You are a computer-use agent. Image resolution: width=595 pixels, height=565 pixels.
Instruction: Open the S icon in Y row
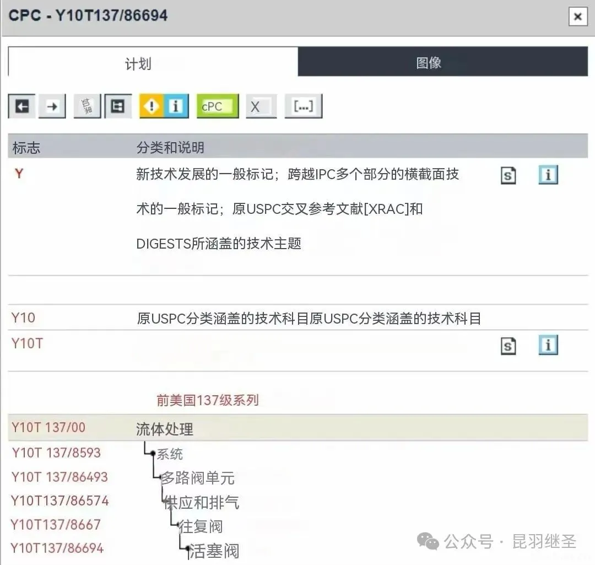click(508, 176)
